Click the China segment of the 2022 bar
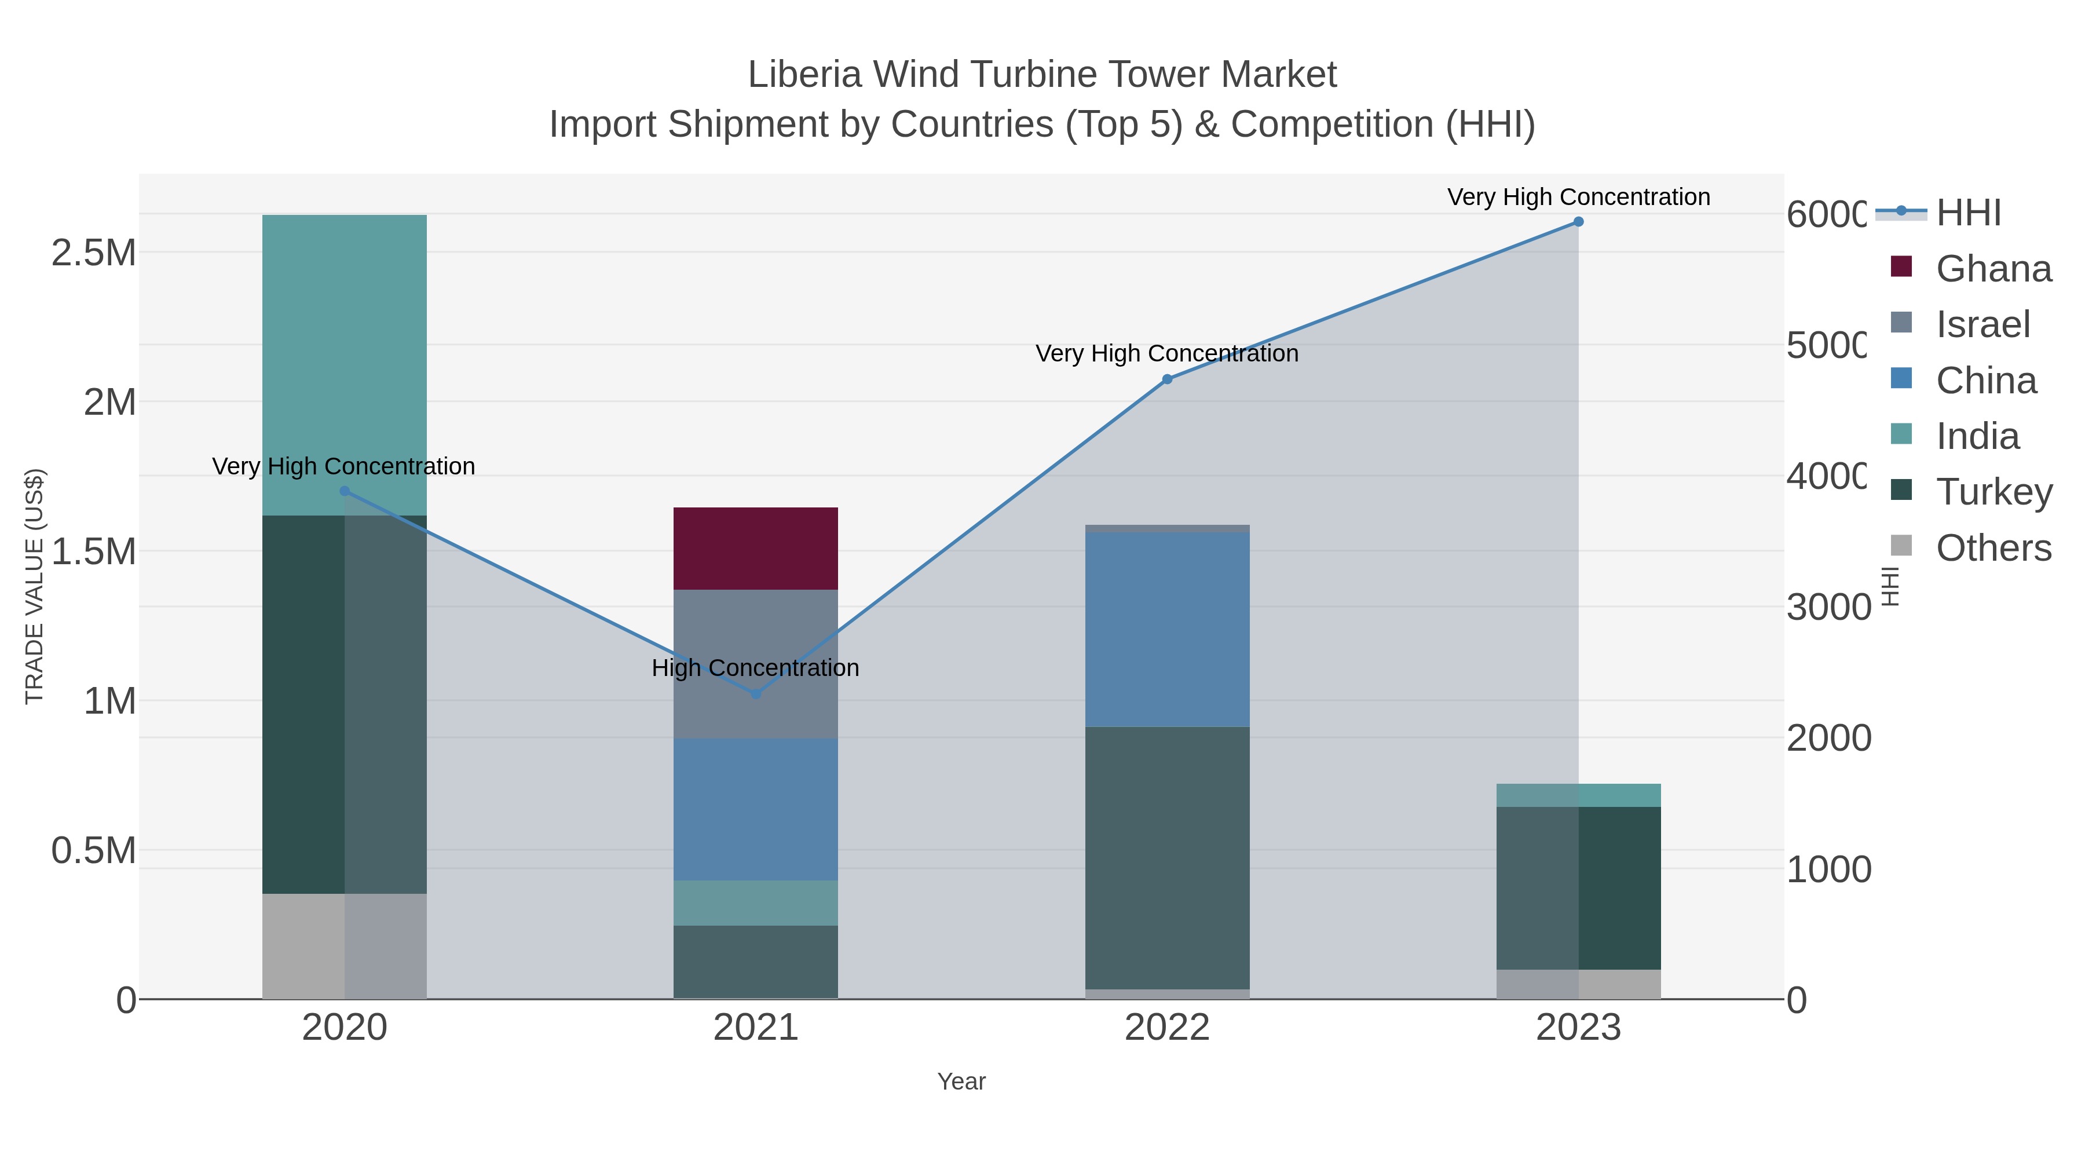 click(1167, 630)
